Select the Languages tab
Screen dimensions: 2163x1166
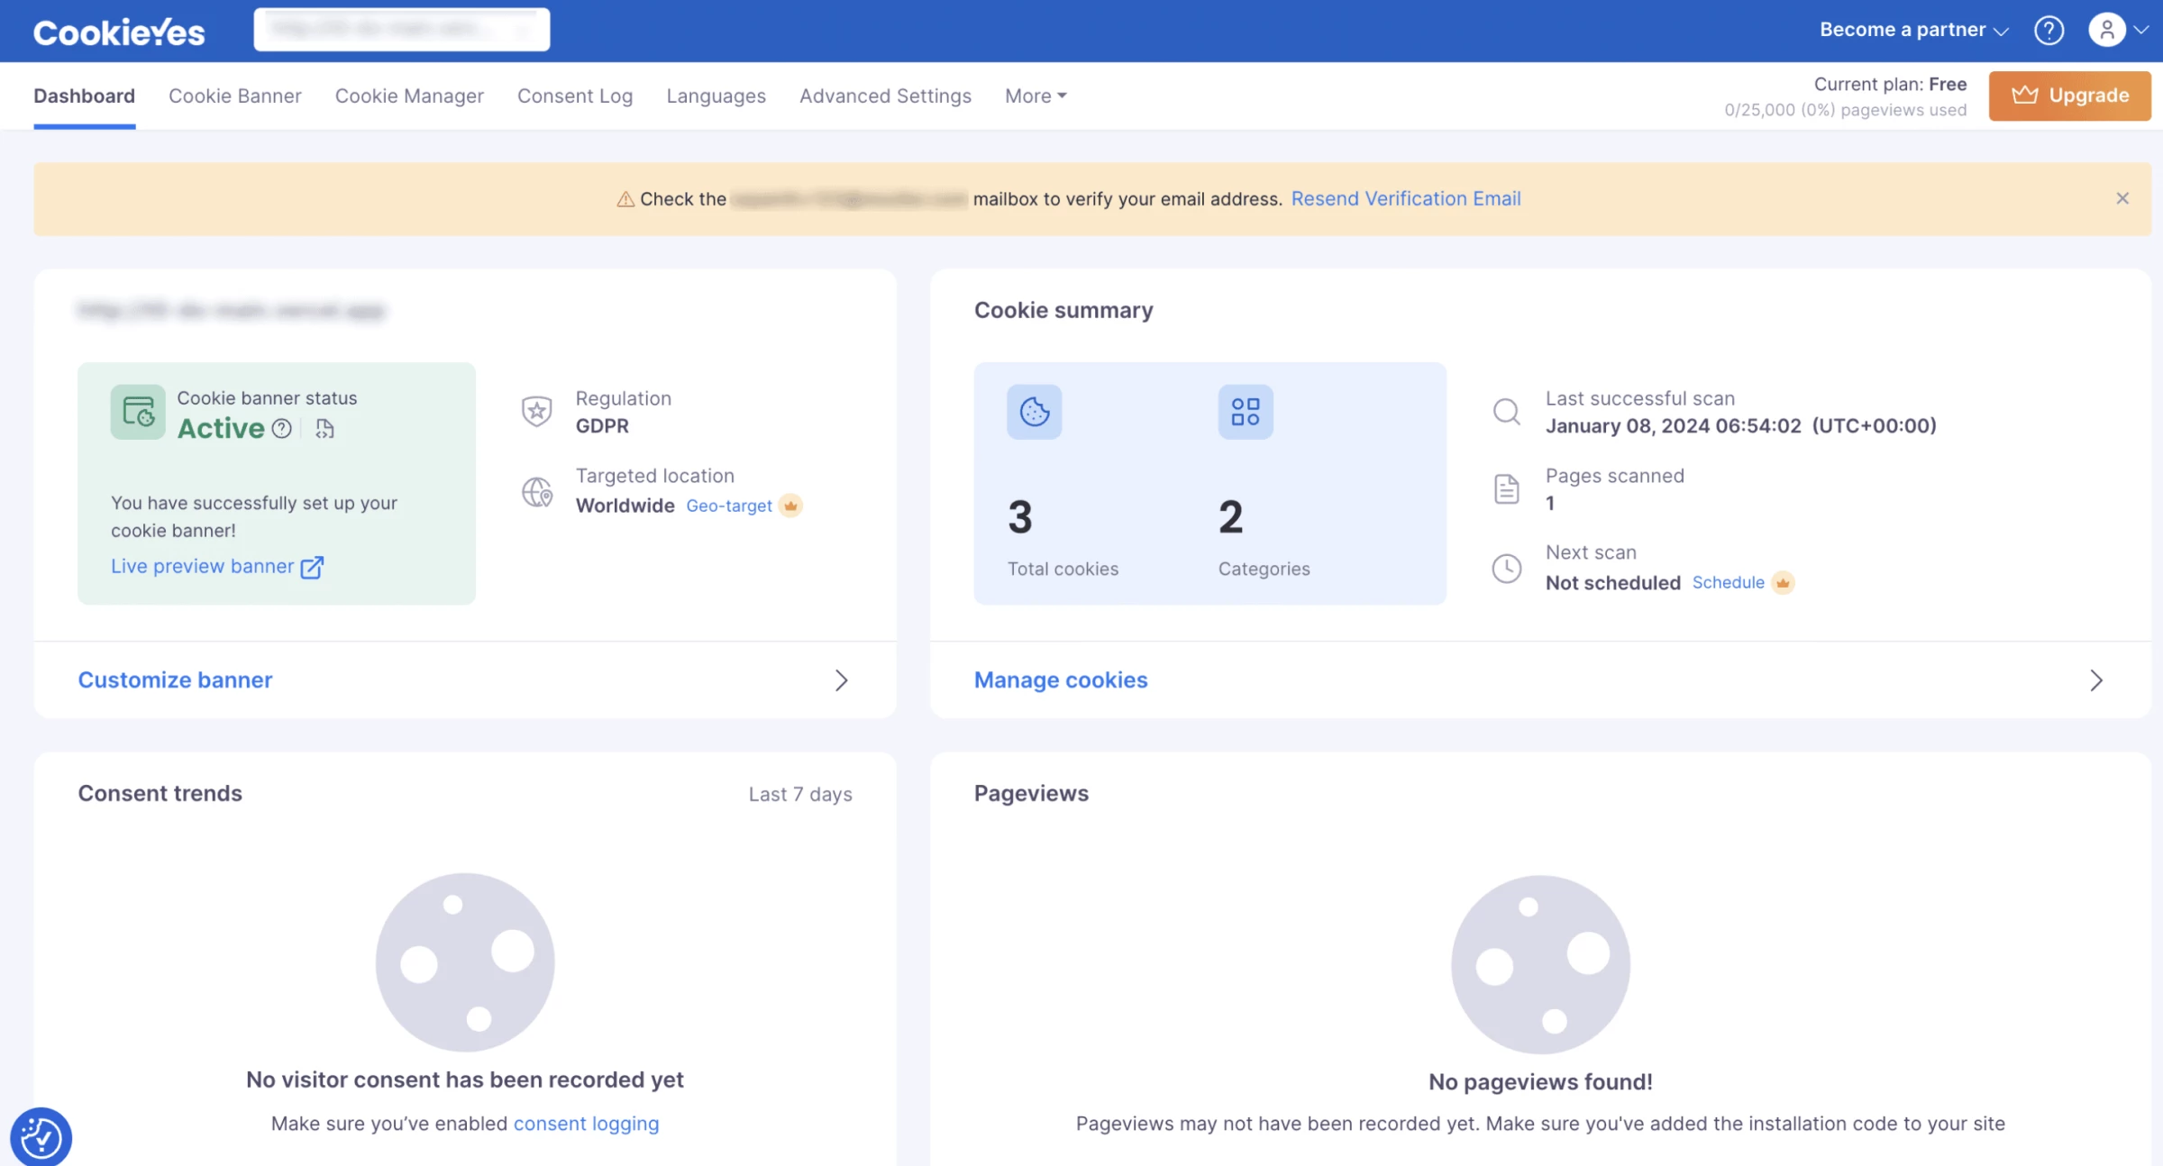coord(716,96)
